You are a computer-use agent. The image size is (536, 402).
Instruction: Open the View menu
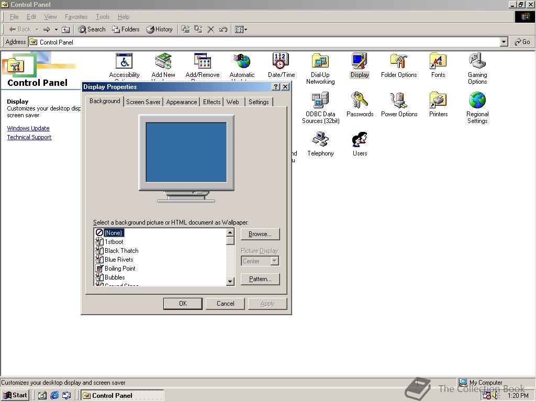tap(51, 17)
